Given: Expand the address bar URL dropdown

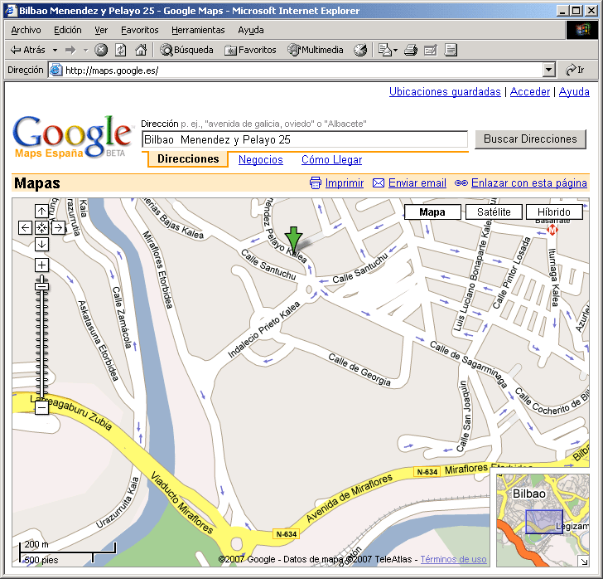Looking at the screenshot, I should pos(548,71).
